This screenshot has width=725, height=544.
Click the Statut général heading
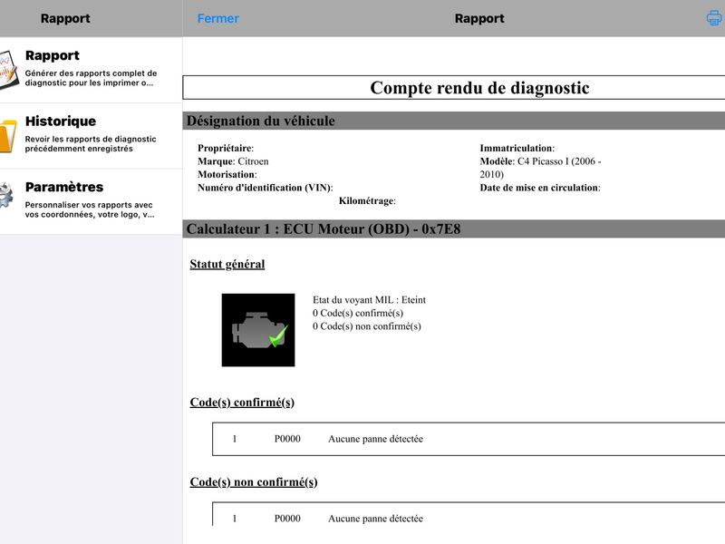click(227, 264)
